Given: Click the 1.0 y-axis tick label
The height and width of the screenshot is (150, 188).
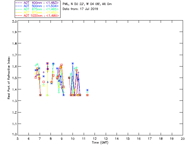Looking at the screenshot, I should click(x=14, y=135).
